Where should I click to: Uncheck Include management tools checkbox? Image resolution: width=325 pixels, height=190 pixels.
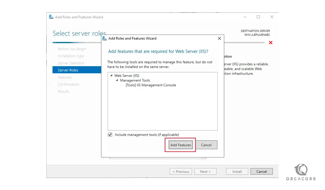click(x=110, y=135)
